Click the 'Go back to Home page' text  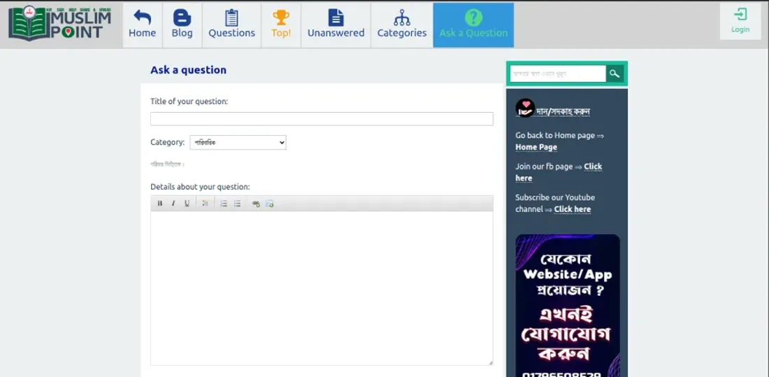pyautogui.click(x=555, y=136)
